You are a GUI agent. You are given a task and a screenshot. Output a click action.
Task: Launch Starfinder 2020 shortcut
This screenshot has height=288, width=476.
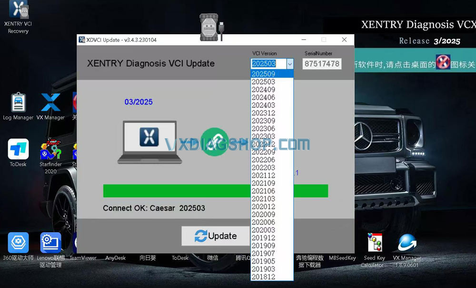[50, 156]
